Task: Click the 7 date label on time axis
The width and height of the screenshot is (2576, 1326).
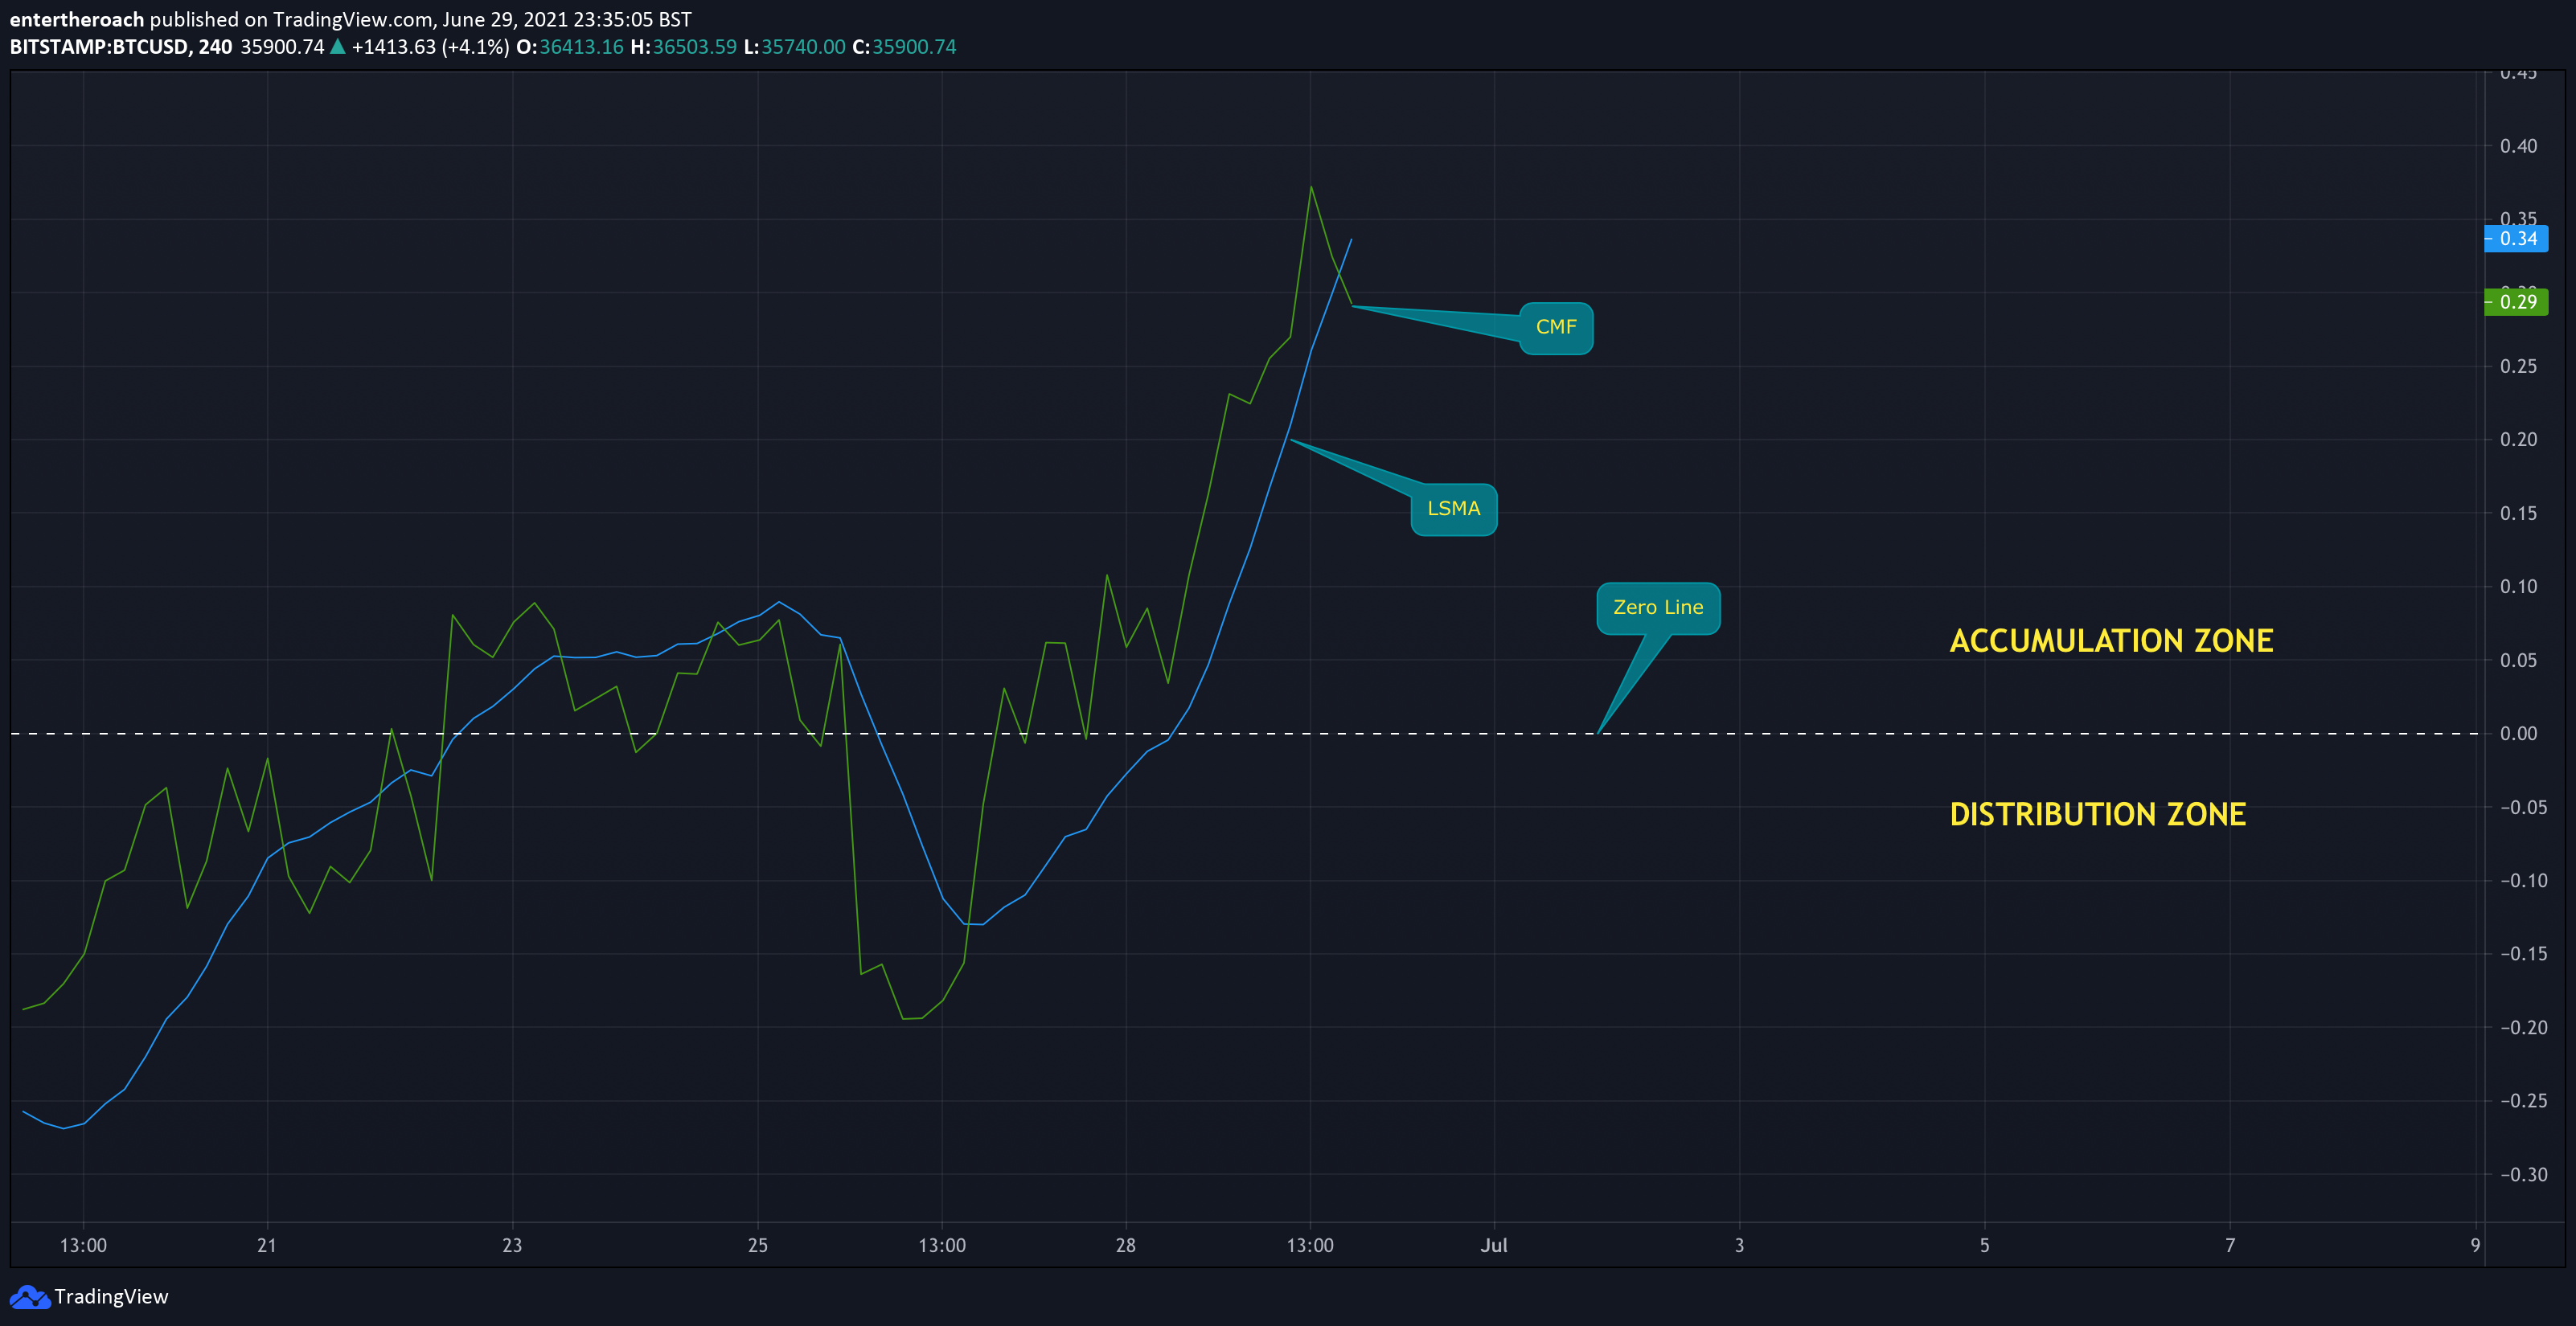Action: pyautogui.click(x=2230, y=1245)
